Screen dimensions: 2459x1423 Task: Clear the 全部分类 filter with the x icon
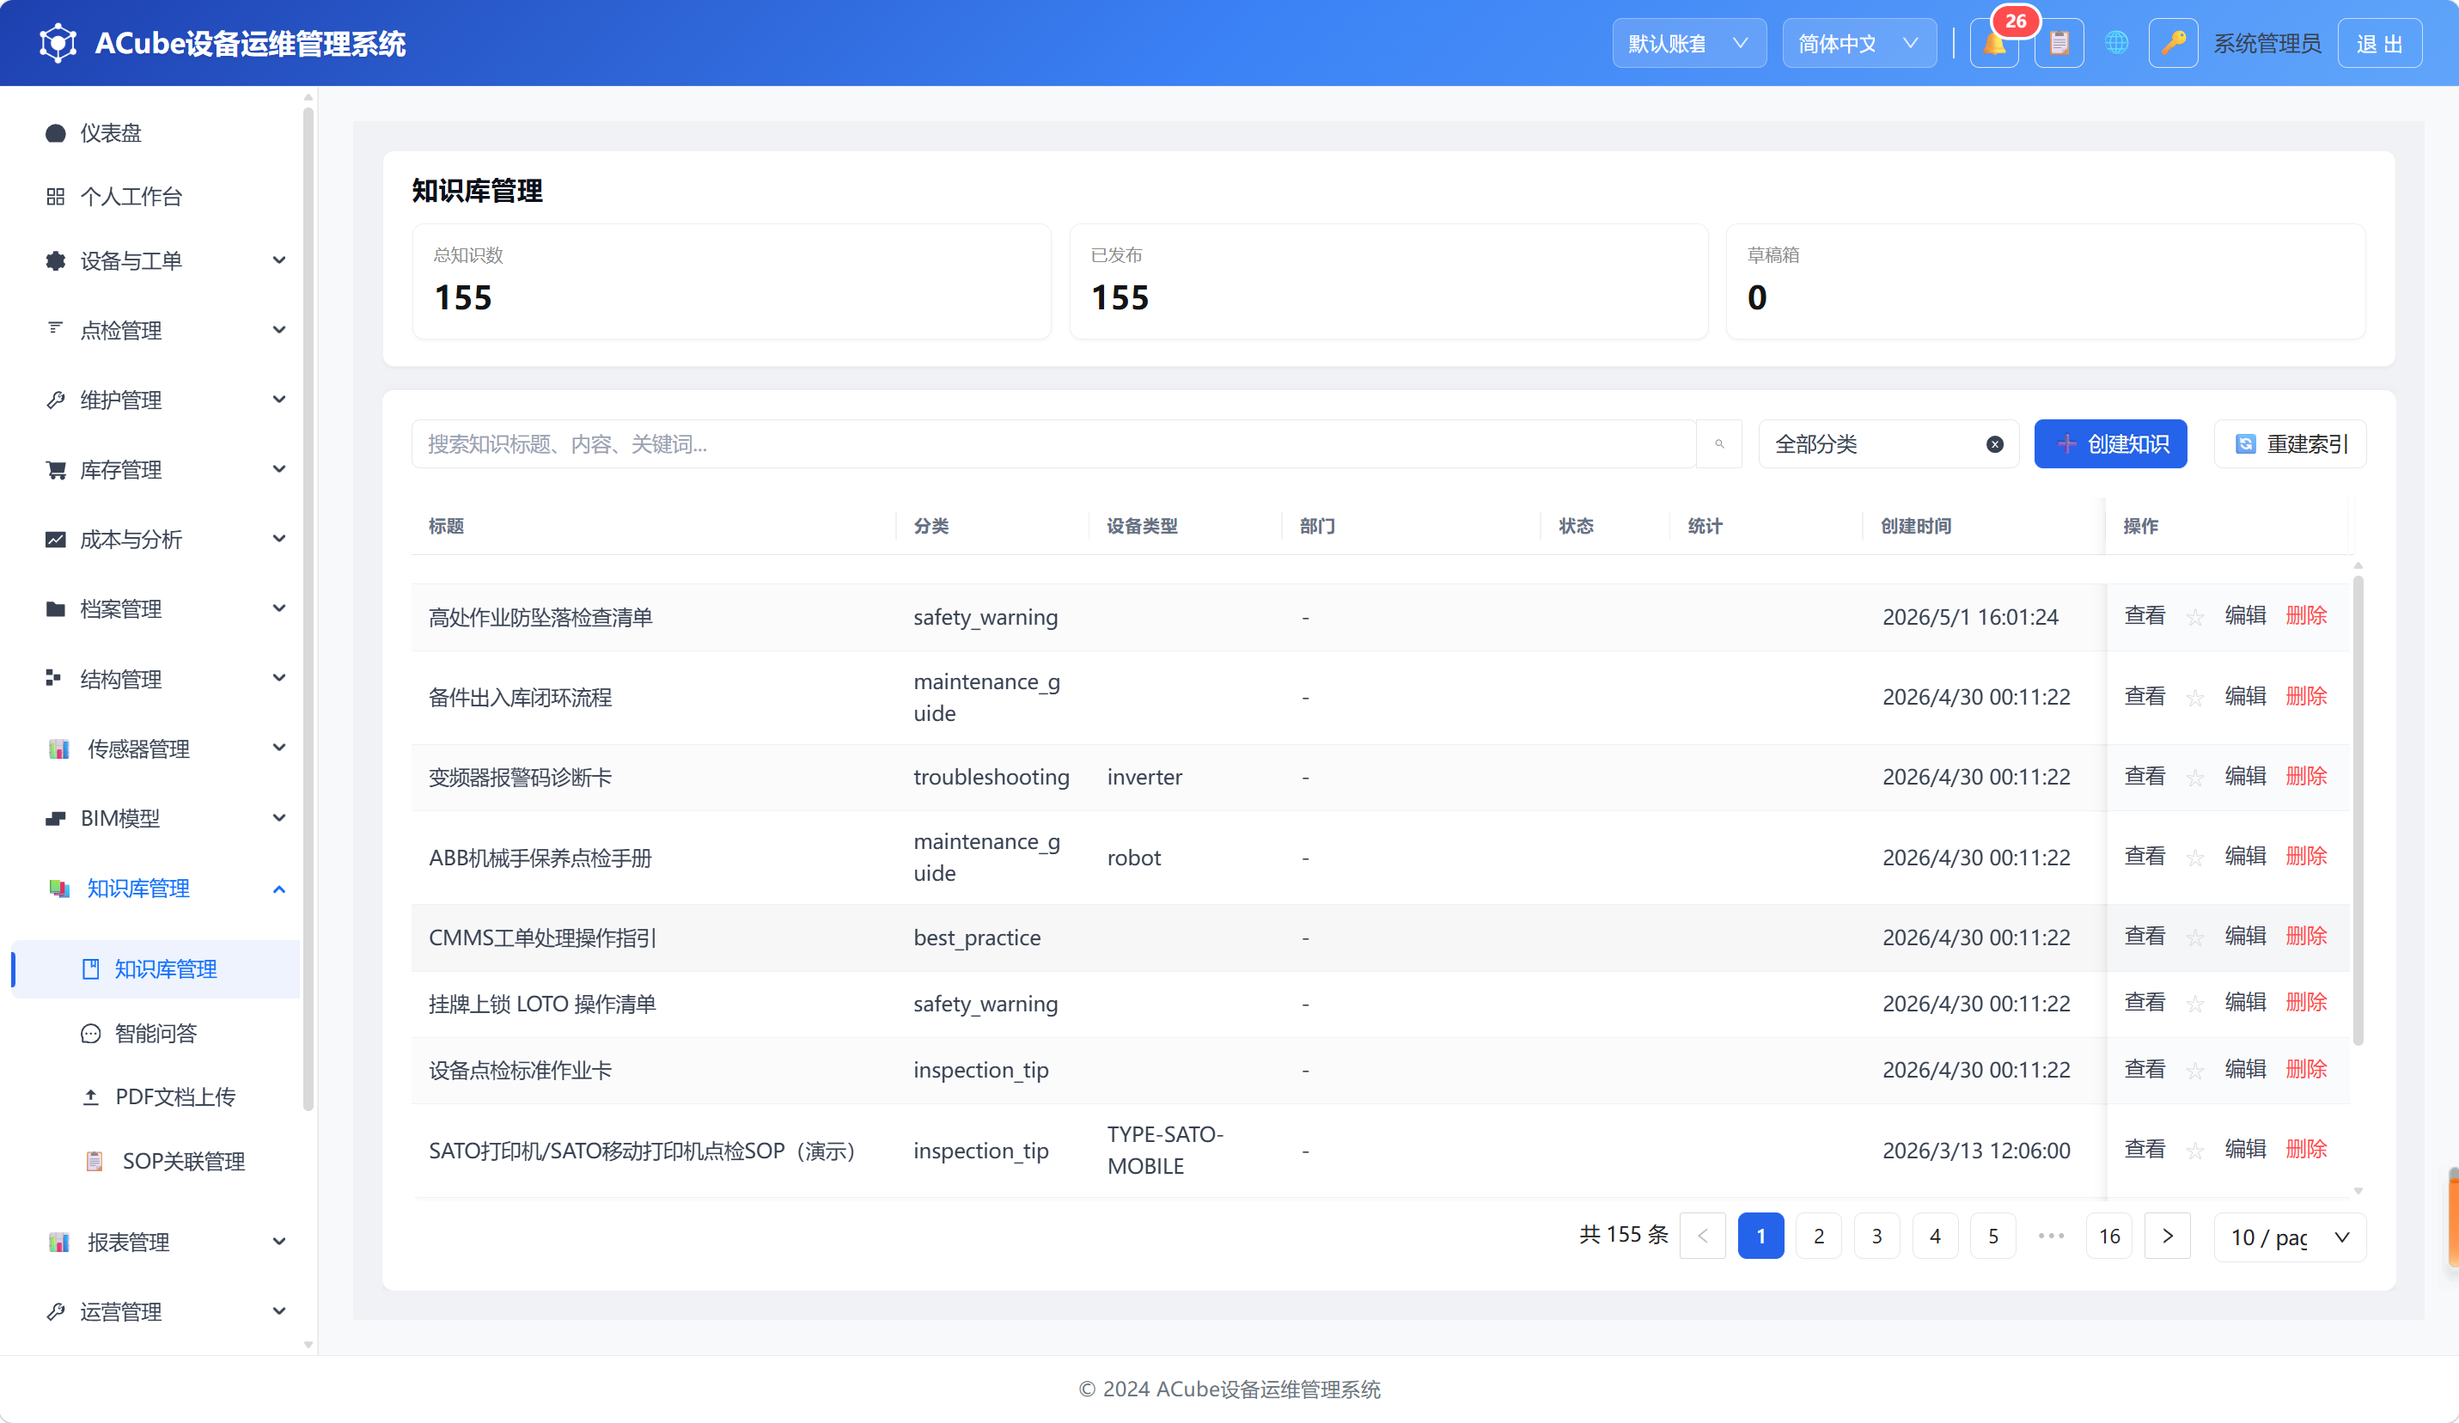click(1994, 444)
